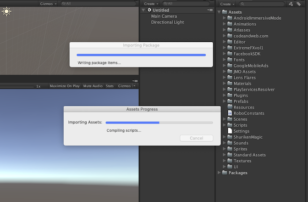
Task: Select the Prefabs folder
Action: (x=241, y=101)
